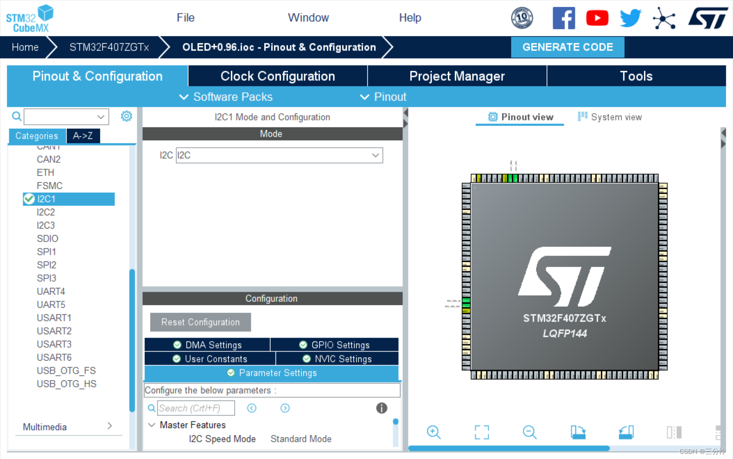Click the OLED+0.96.ioc breadcrumb
The image size is (733, 459).
pos(279,47)
